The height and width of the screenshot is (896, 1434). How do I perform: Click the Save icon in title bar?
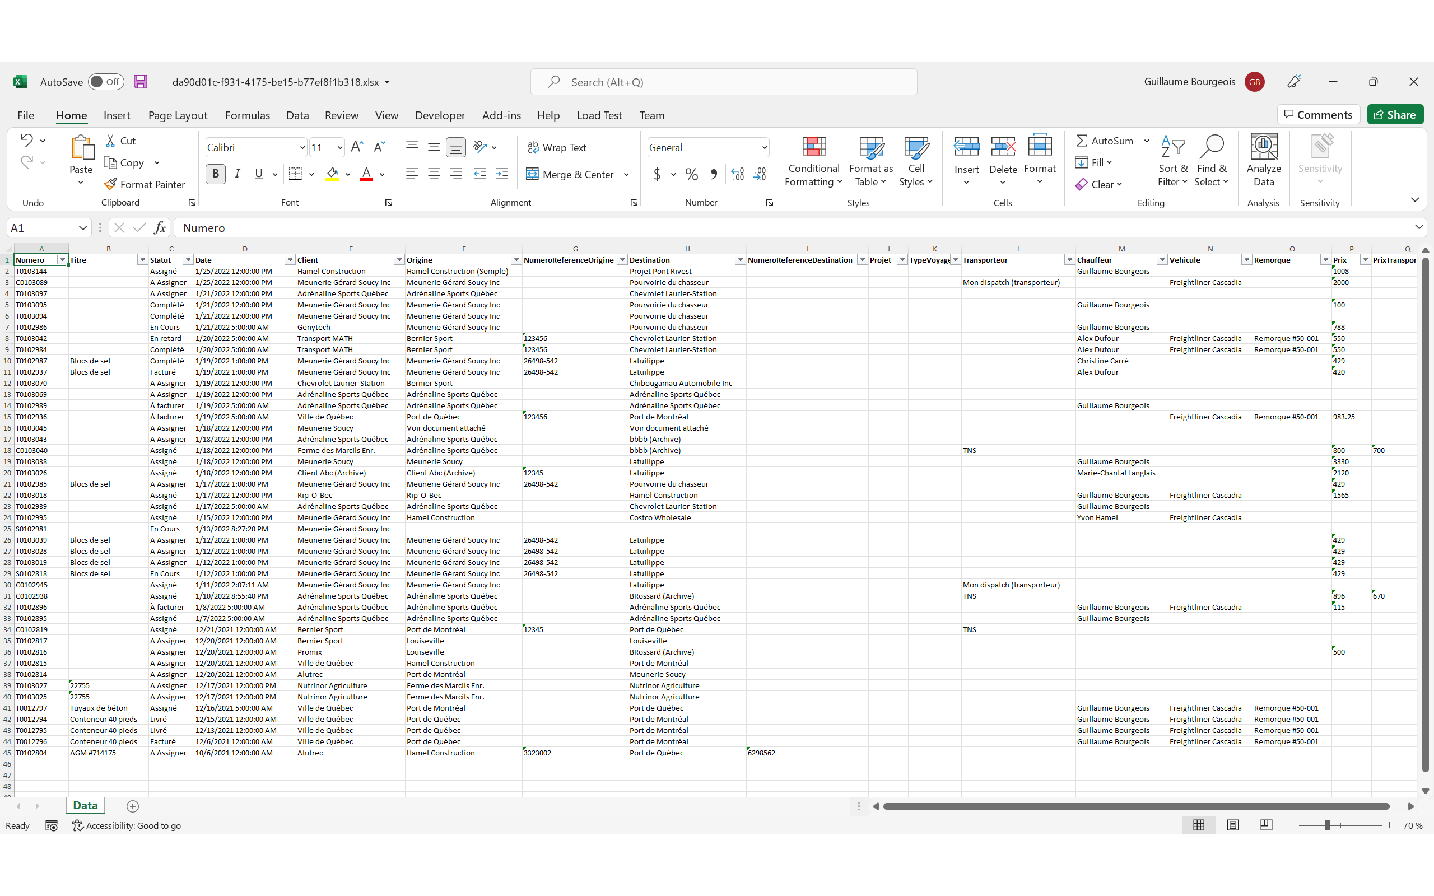pos(141,82)
